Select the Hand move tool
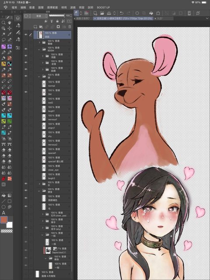Image resolution: width=210 pixels, height=280 pixels. [x=10, y=22]
